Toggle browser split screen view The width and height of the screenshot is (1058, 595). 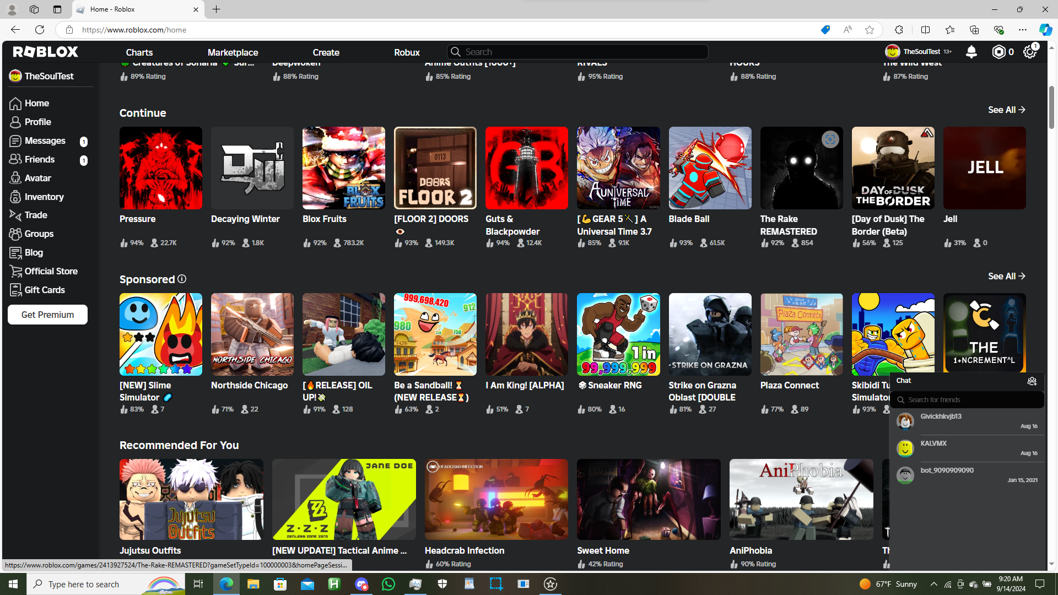(925, 30)
